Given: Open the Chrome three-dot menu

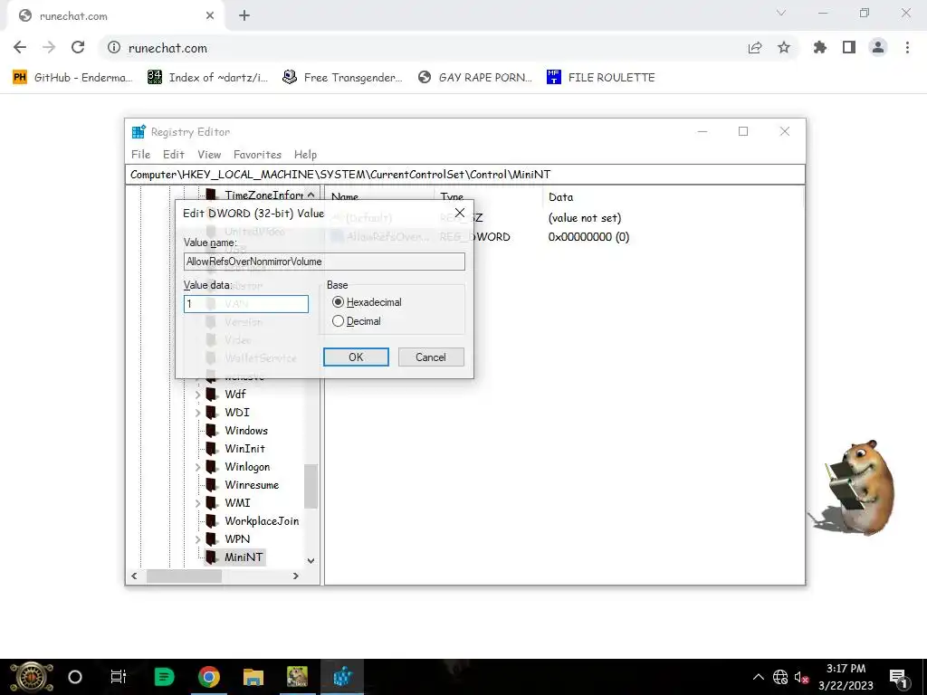Looking at the screenshot, I should coord(907,47).
